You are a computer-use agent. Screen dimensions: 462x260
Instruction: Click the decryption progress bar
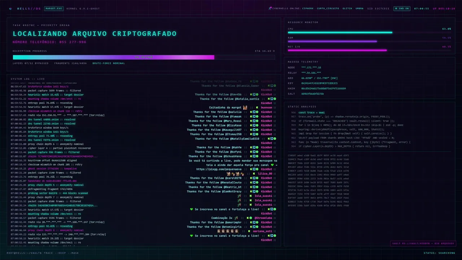pos(144,57)
